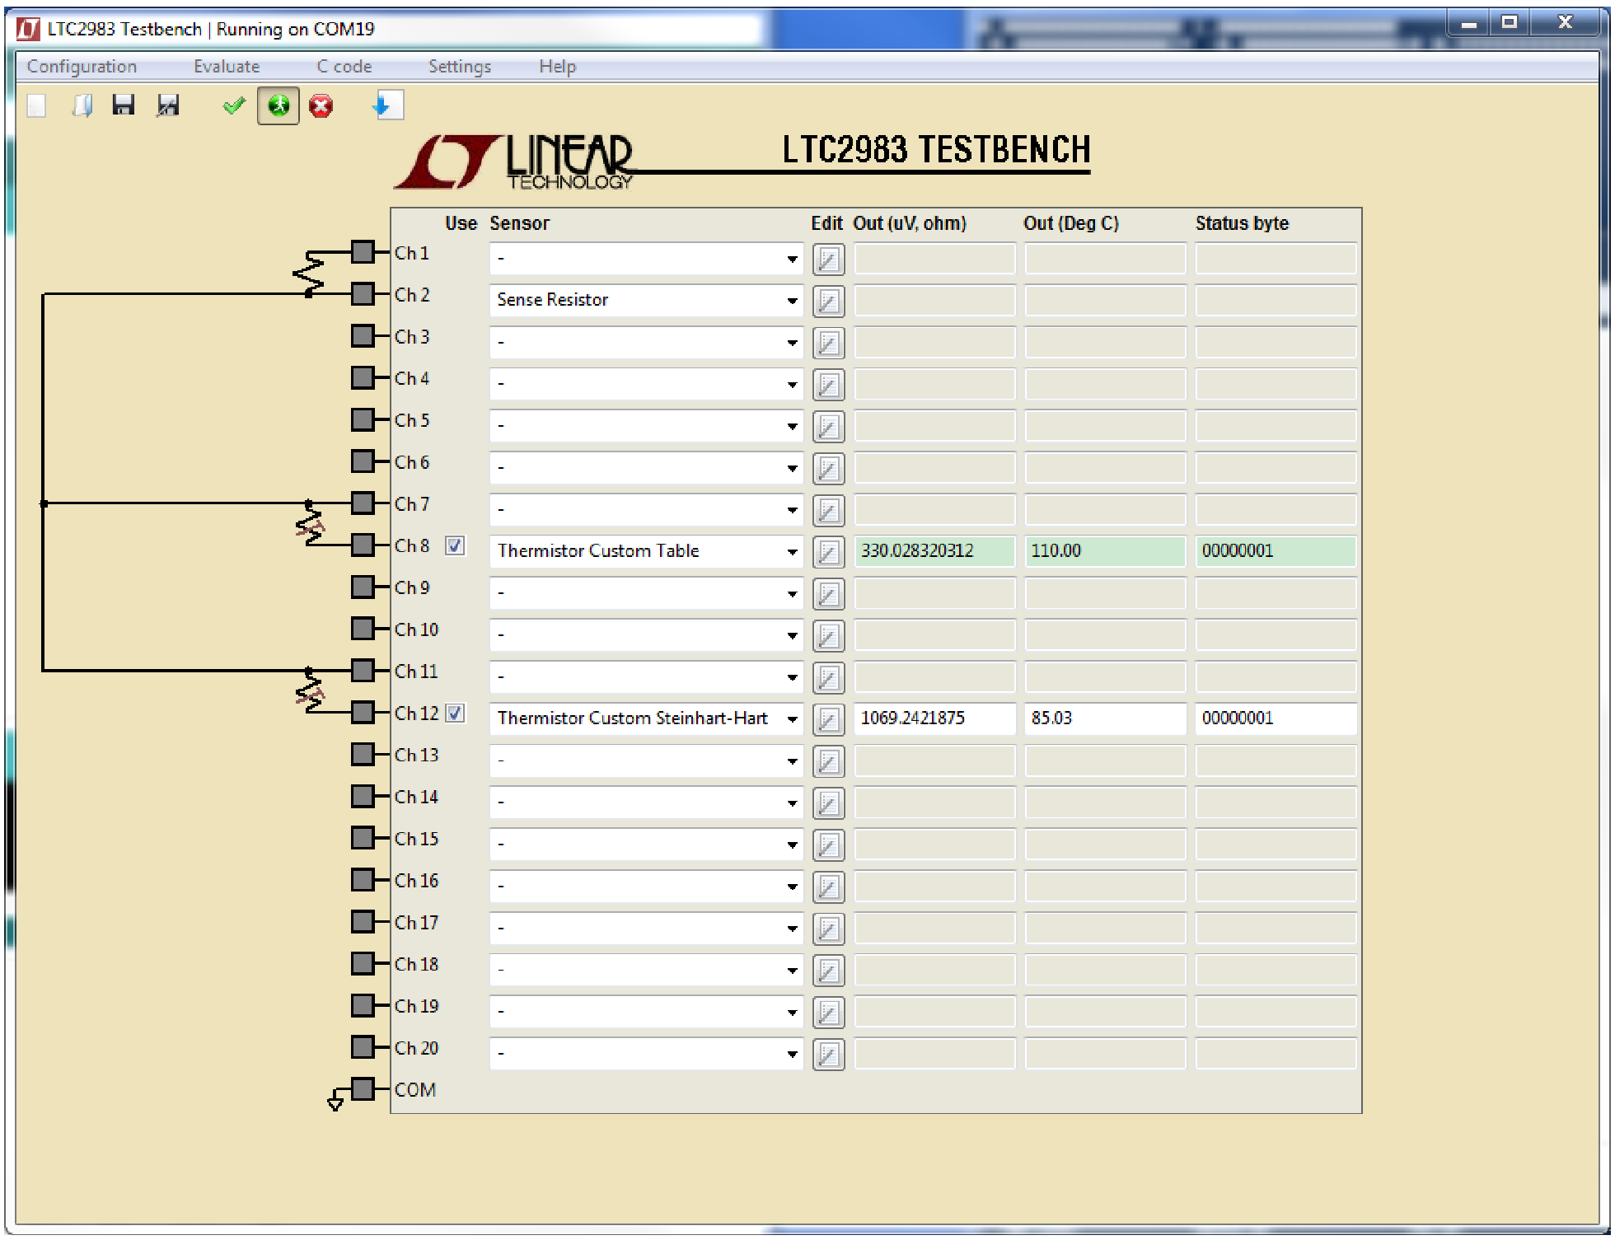Toggle the Ch 12 Use checkbox
This screenshot has height=1240, width=1615.
click(x=455, y=713)
